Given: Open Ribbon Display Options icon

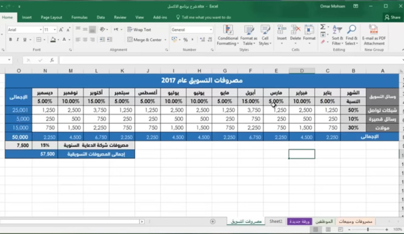Looking at the screenshot, I should 356,6.
